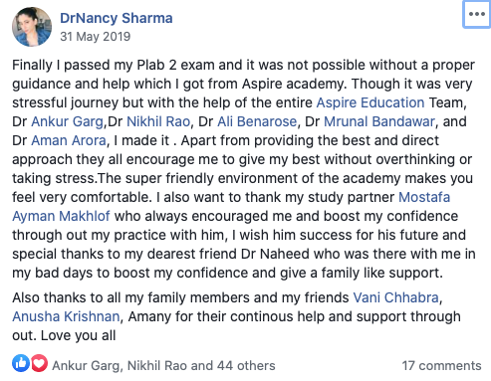Viewport: 491px width, 381px height.
Task: Show the "and 44 others" reactions list
Action: tap(233, 366)
